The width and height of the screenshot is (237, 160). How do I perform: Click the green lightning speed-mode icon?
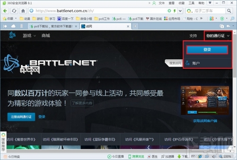(175, 11)
